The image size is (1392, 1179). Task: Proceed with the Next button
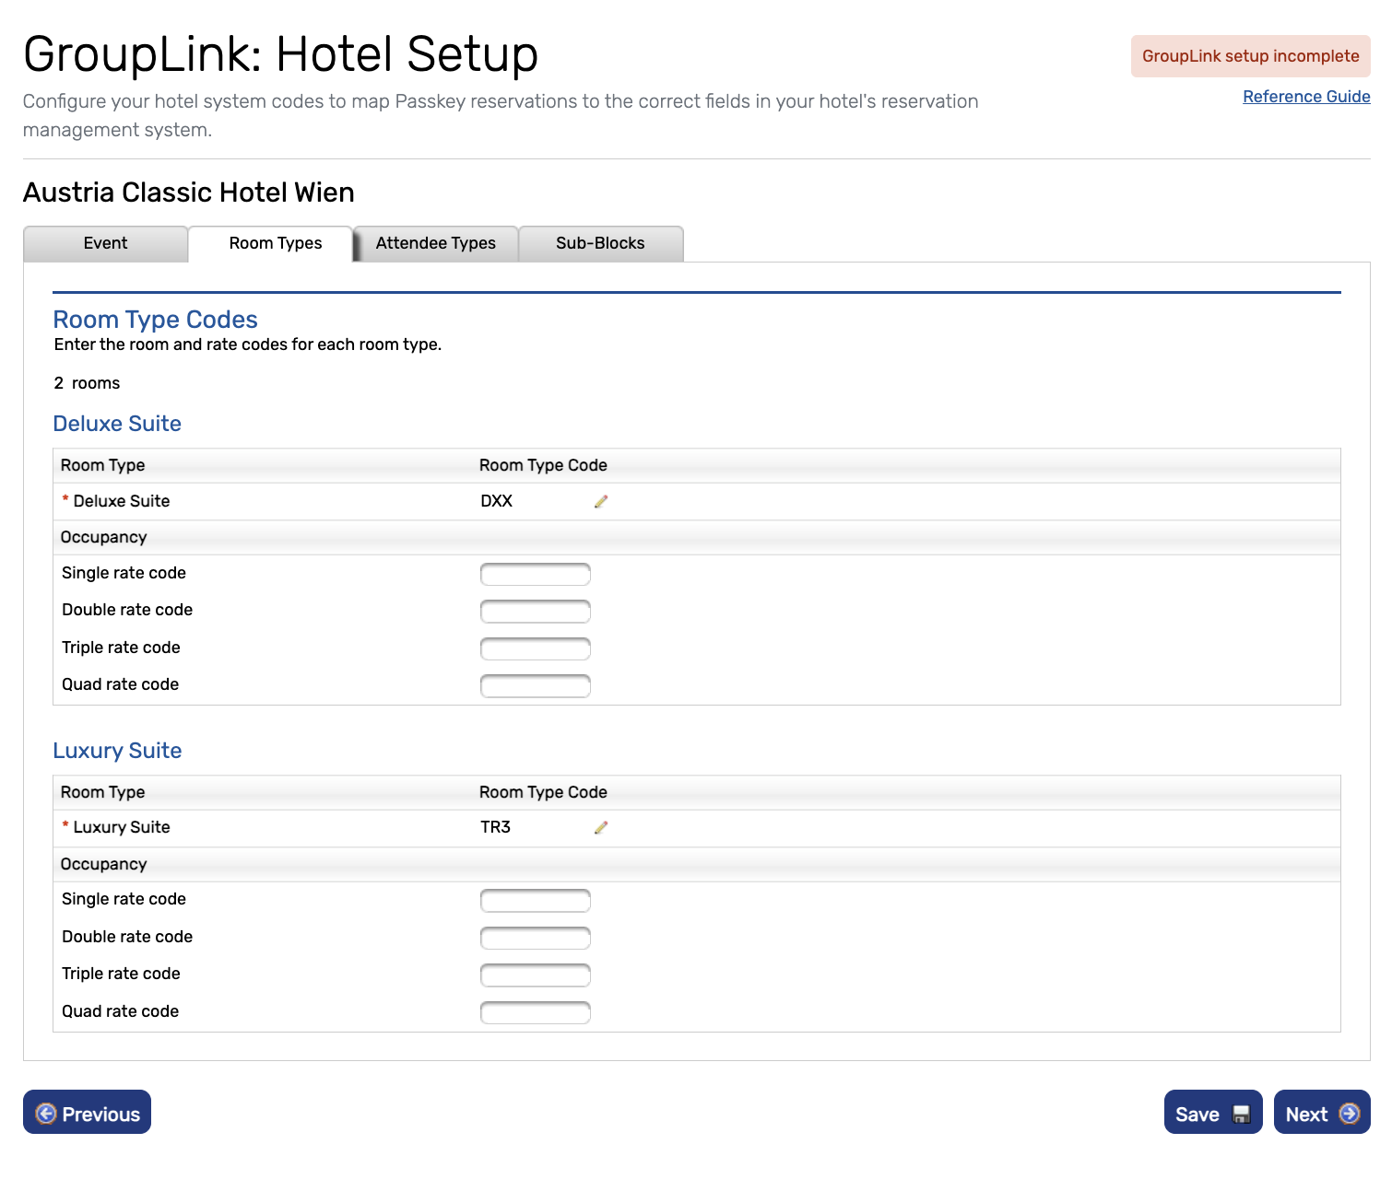pyautogui.click(x=1322, y=1113)
